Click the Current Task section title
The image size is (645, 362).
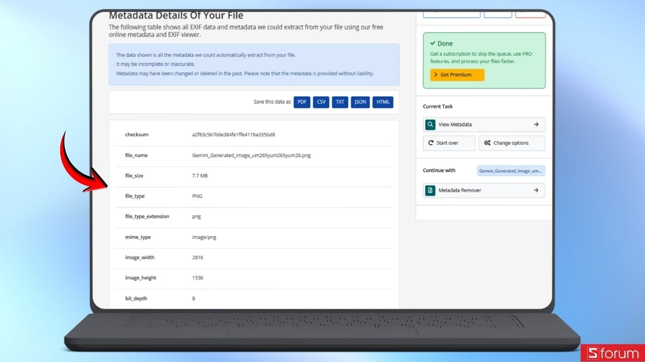pos(438,106)
